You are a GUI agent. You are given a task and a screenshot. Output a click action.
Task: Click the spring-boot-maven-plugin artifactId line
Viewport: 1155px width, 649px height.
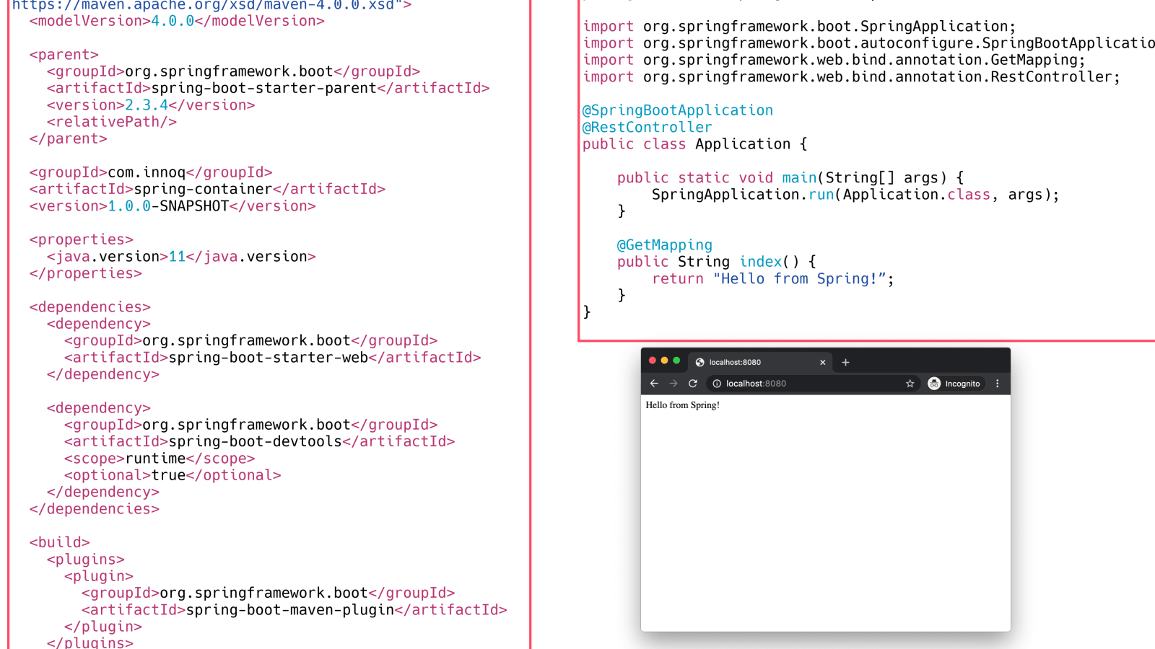[x=294, y=610]
